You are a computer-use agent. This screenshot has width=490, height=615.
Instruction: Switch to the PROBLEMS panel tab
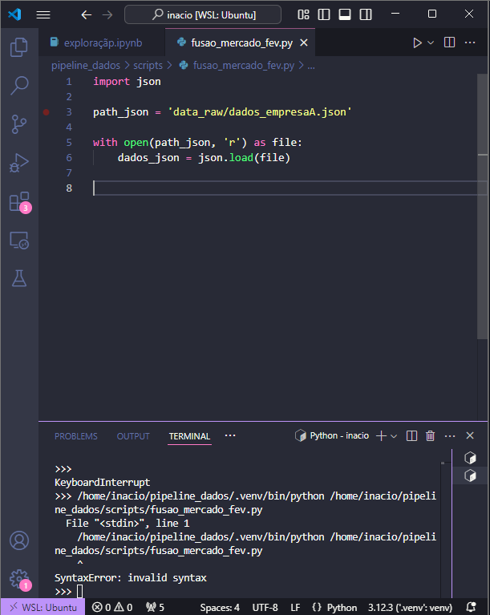[x=75, y=435]
